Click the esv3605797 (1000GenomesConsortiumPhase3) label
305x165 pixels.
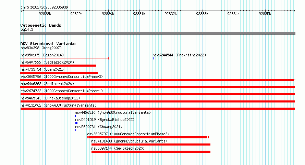[128, 134]
